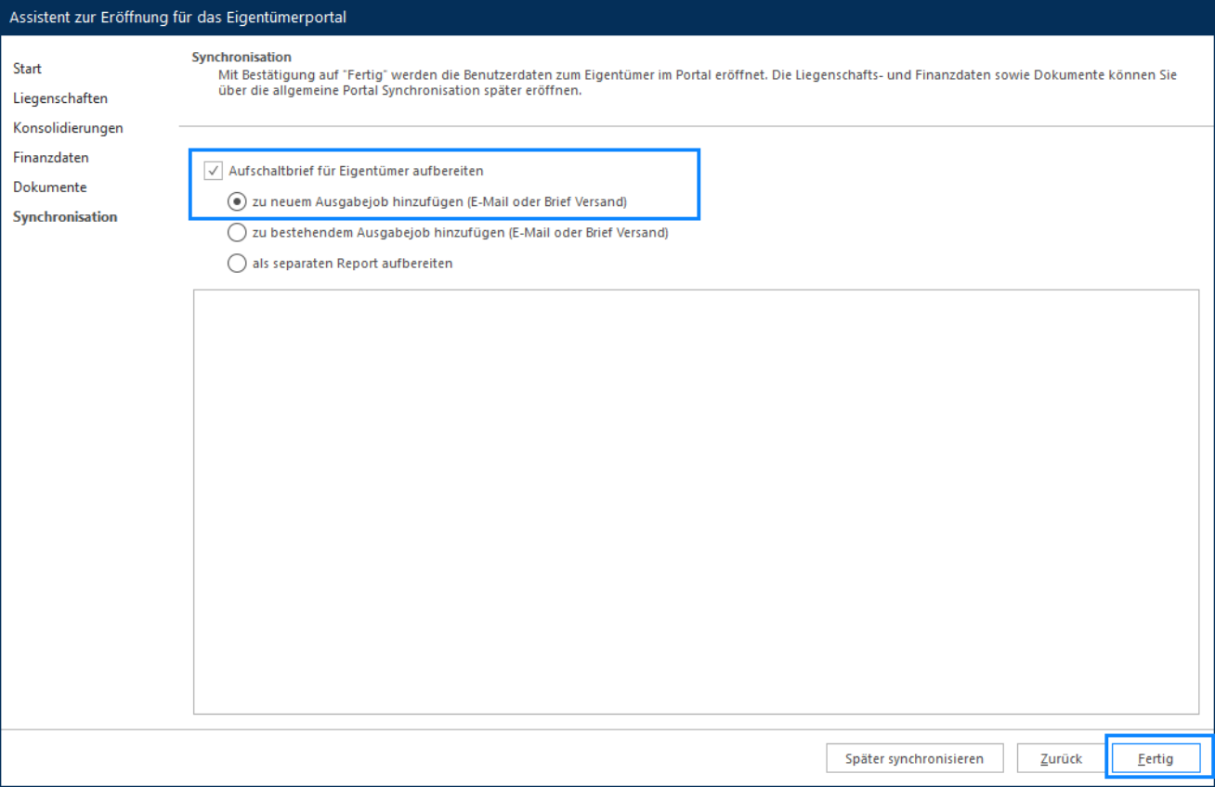Select zu bestehendem Ausgabejob hinzufügen option
Viewport: 1215px width, 787px height.
(237, 233)
